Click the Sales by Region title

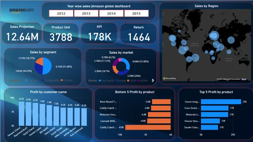[206, 6]
